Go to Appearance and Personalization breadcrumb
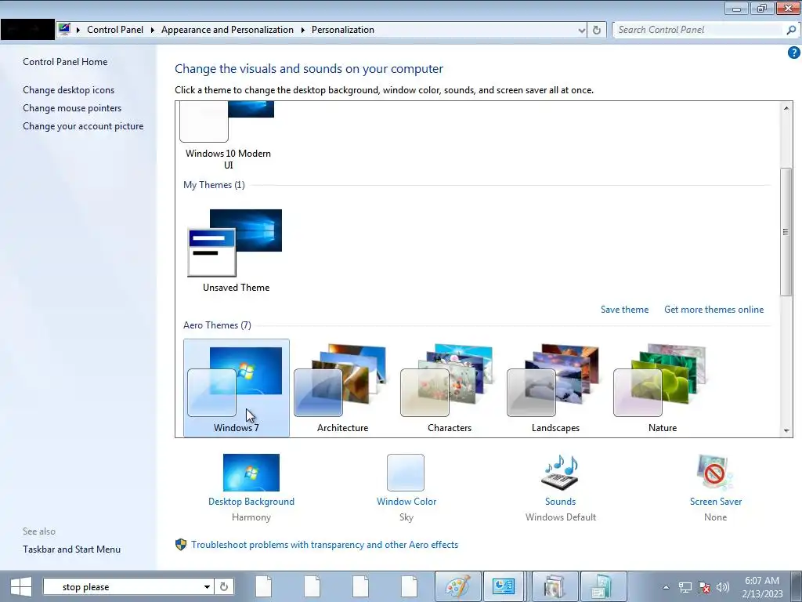802x602 pixels. pyautogui.click(x=227, y=30)
